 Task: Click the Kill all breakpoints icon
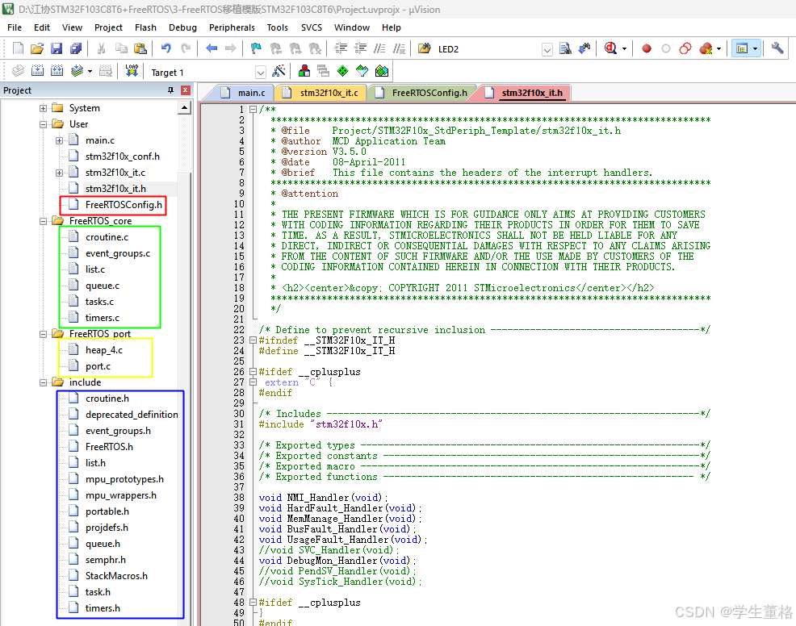coord(706,48)
